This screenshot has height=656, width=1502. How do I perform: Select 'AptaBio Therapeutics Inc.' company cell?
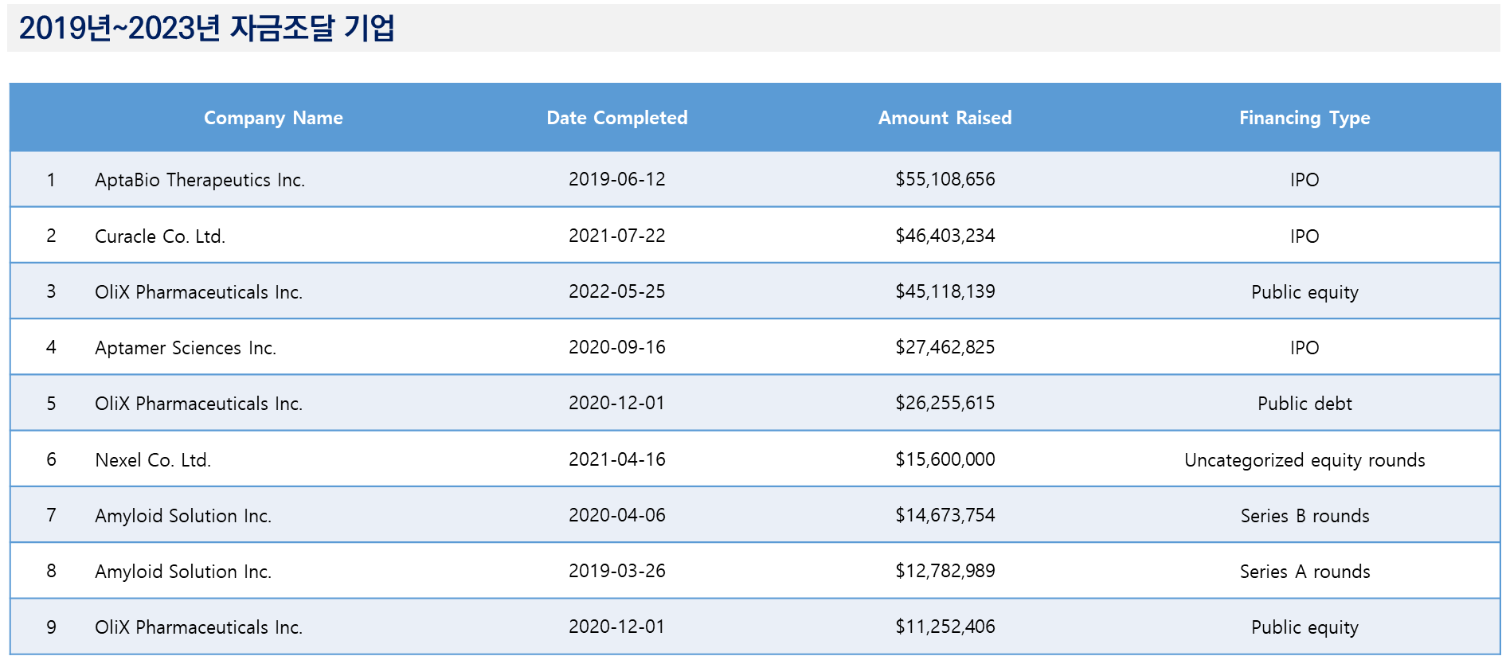tap(200, 180)
